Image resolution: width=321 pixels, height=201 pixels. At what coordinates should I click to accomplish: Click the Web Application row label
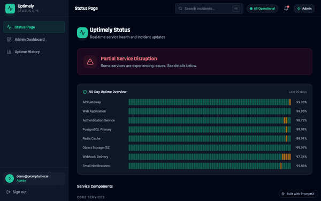coord(94,111)
